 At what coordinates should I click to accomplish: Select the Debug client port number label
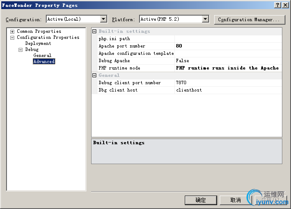pos(130,83)
